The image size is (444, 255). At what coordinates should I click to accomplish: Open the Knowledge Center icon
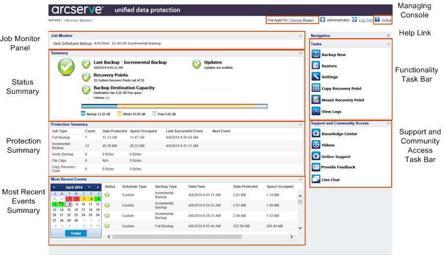pos(316,134)
